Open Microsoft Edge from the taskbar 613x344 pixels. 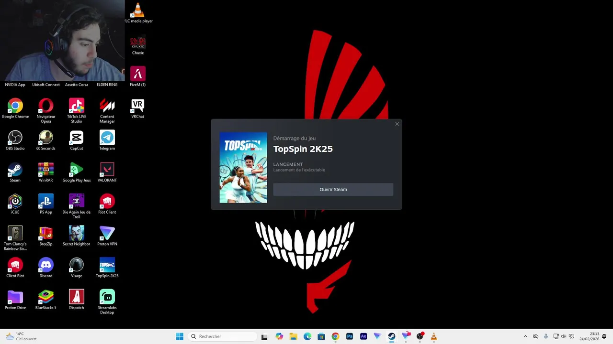(307, 336)
